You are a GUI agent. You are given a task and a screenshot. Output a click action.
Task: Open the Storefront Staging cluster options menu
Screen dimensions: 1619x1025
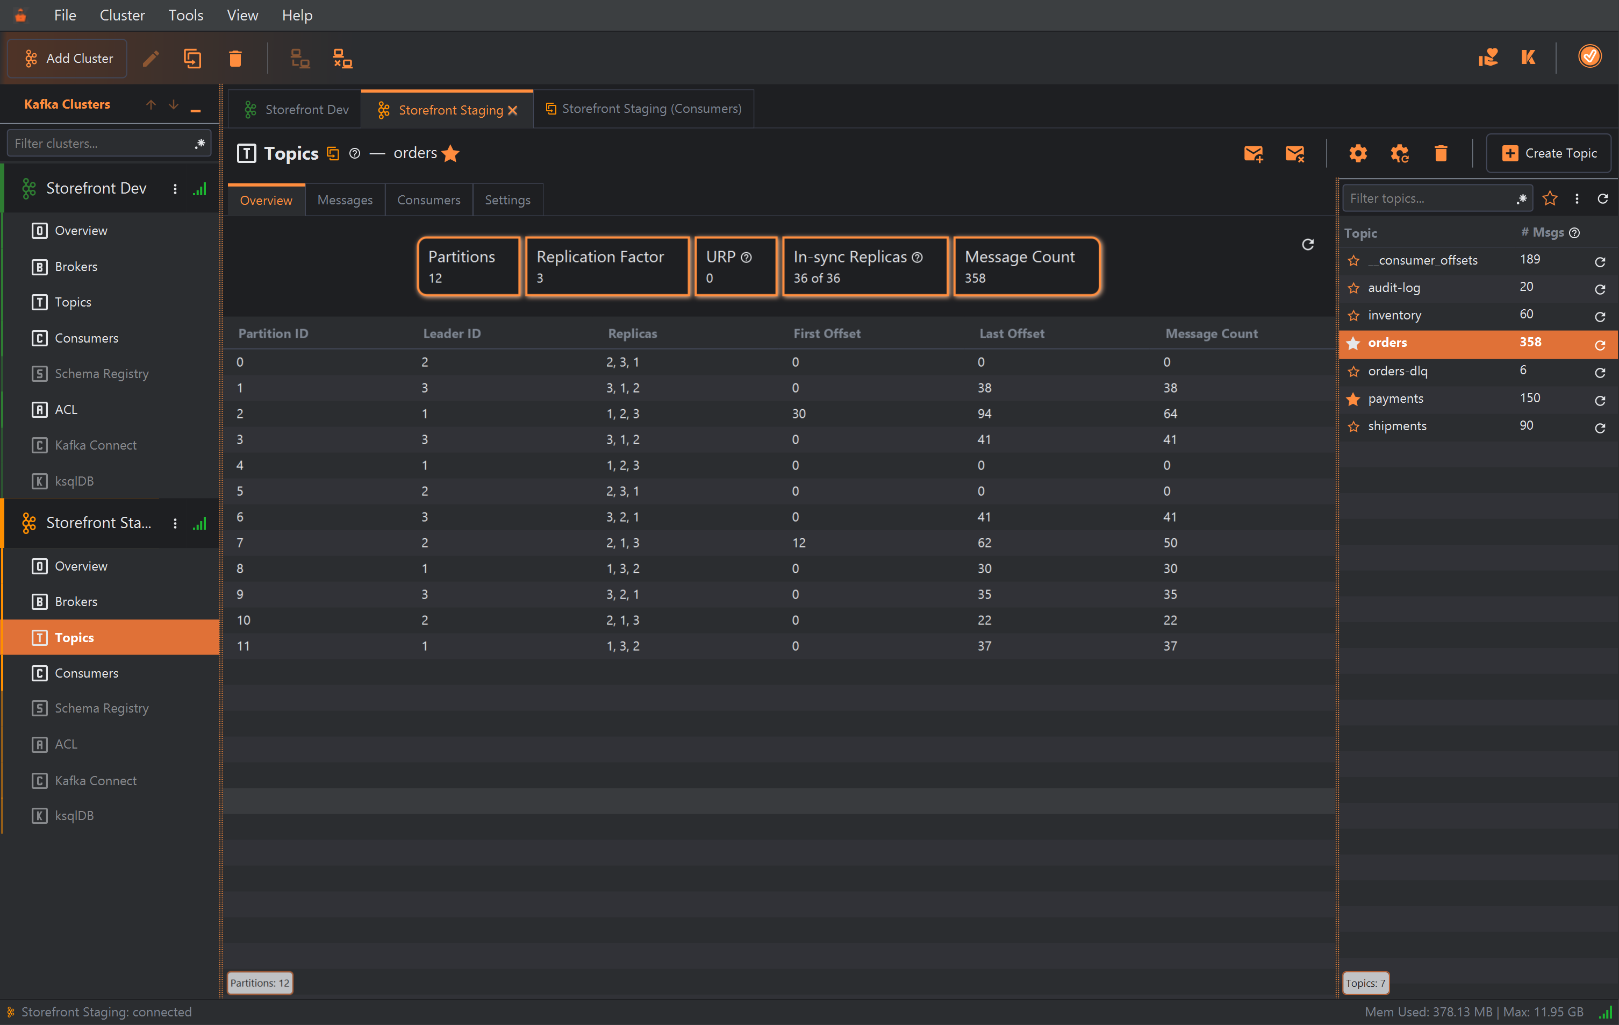tap(175, 523)
